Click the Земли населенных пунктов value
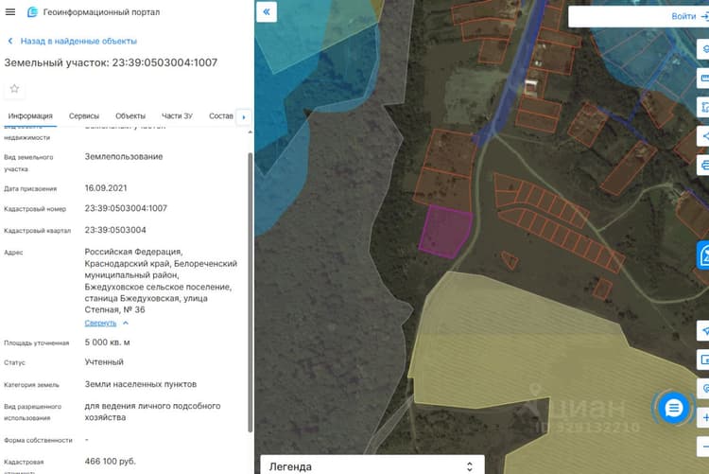The height and width of the screenshot is (474, 709). point(141,384)
